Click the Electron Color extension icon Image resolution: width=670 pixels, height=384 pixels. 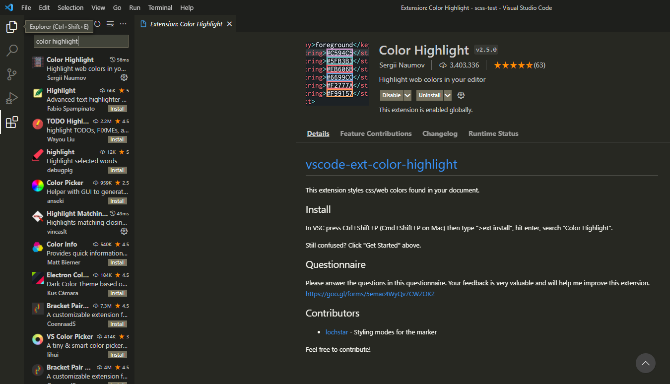pos(38,278)
